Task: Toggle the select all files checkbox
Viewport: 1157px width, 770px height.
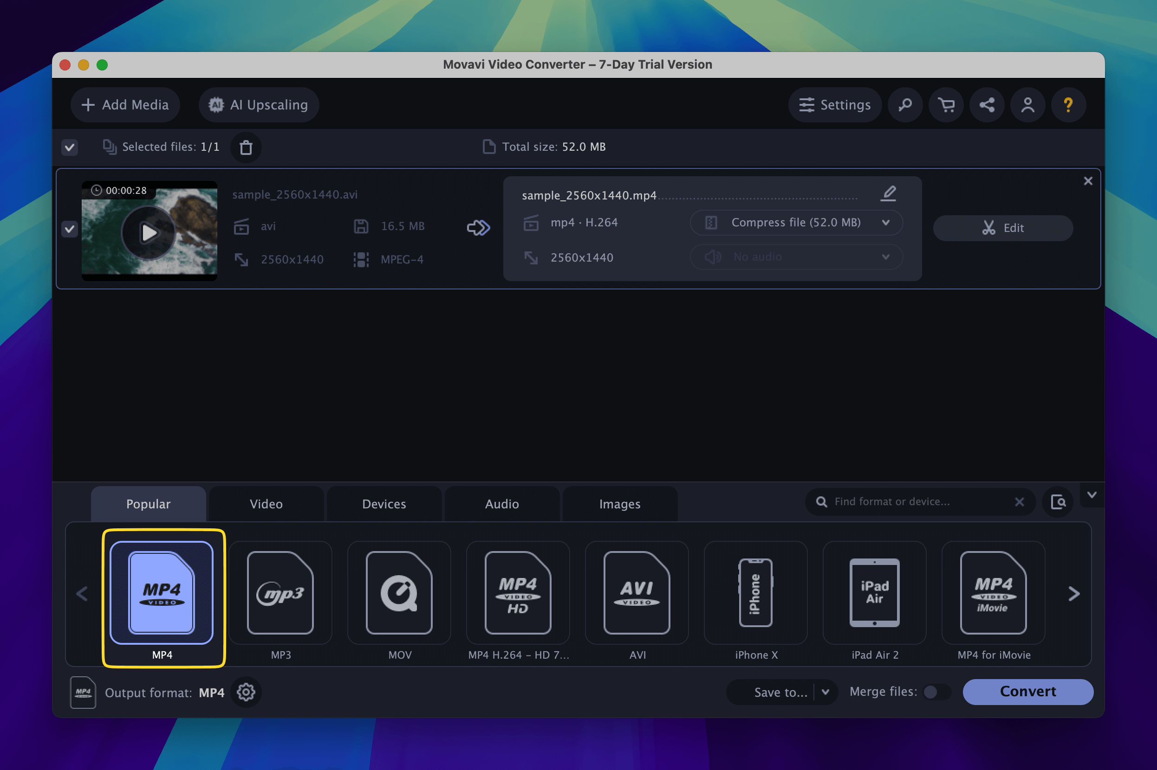Action: pos(70,147)
